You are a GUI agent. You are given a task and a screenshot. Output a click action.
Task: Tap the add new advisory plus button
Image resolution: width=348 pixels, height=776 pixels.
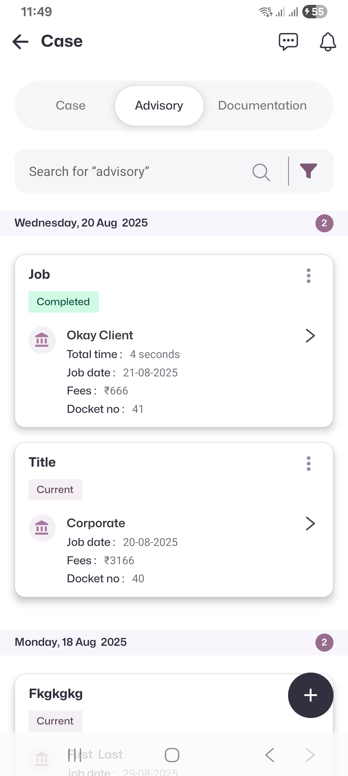coord(311,695)
